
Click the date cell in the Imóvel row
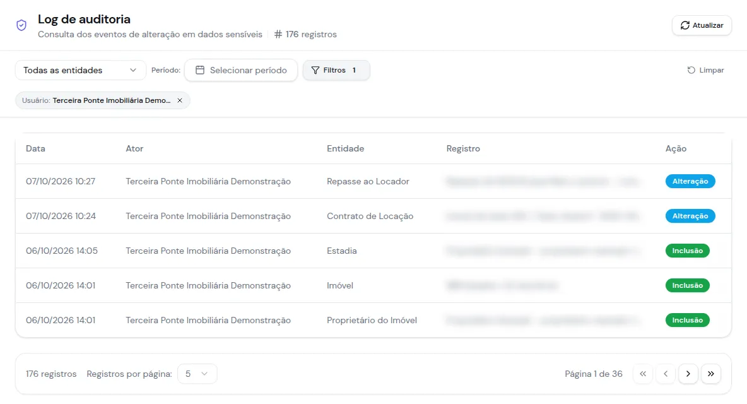tap(61, 286)
